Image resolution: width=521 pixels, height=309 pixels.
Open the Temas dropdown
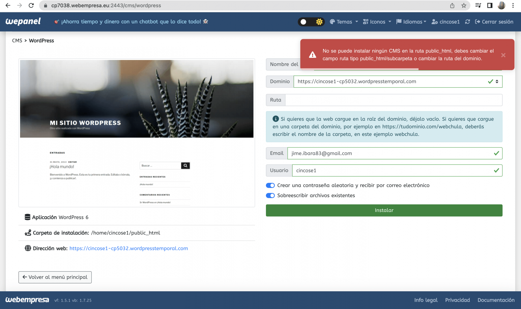point(344,22)
